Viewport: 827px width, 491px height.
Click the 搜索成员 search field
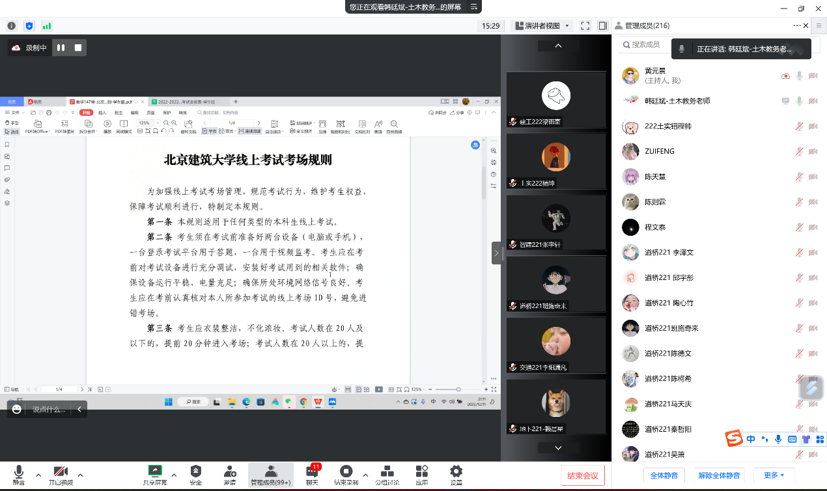click(x=648, y=45)
